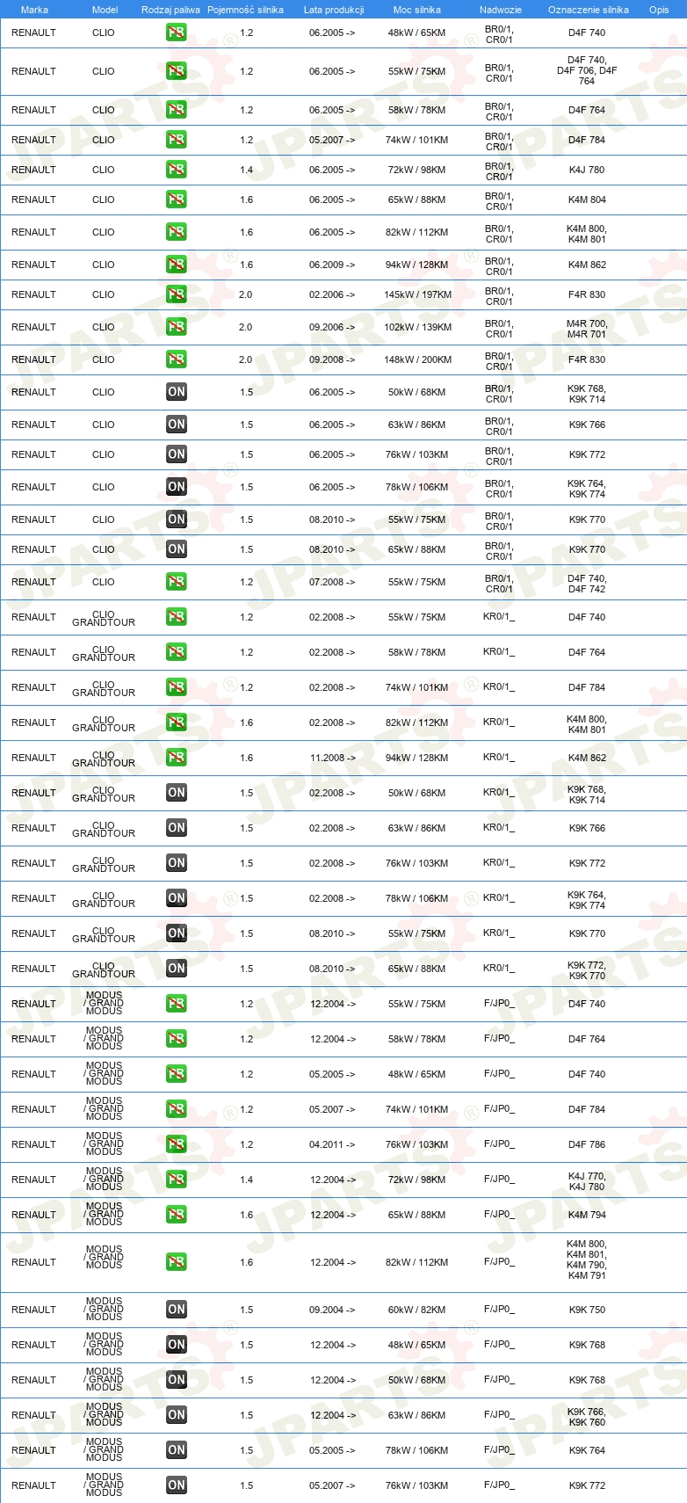Click the 'Pojemność silnika' column header
The width and height of the screenshot is (687, 1503).
click(x=246, y=10)
